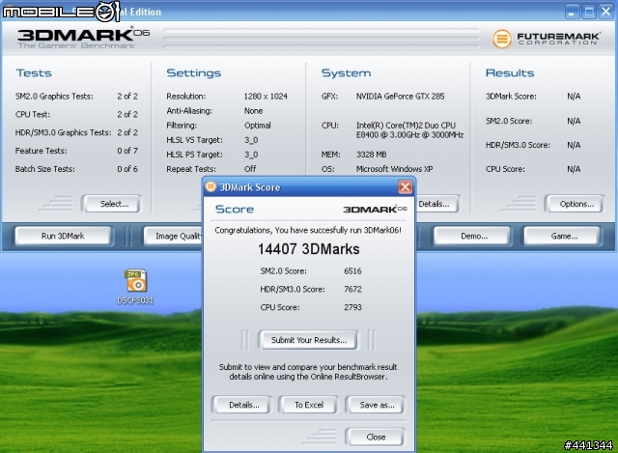Image resolution: width=618 pixels, height=453 pixels.
Task: Click the 3DMark Score dialog title bar
Action: [309, 186]
